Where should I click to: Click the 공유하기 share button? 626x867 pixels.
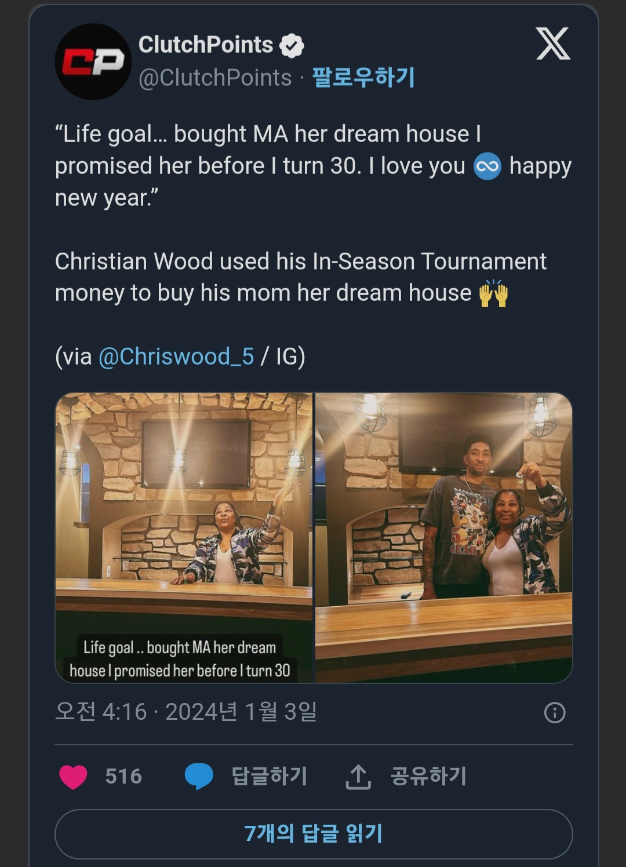[x=428, y=776]
